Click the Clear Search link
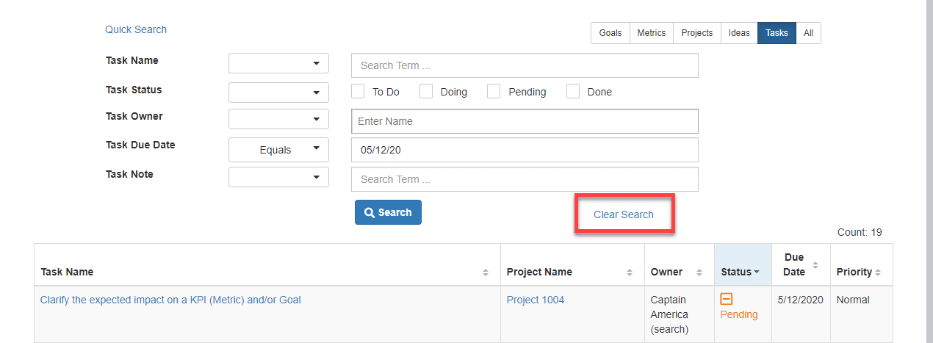Screen dimensions: 933x343 pos(624,214)
